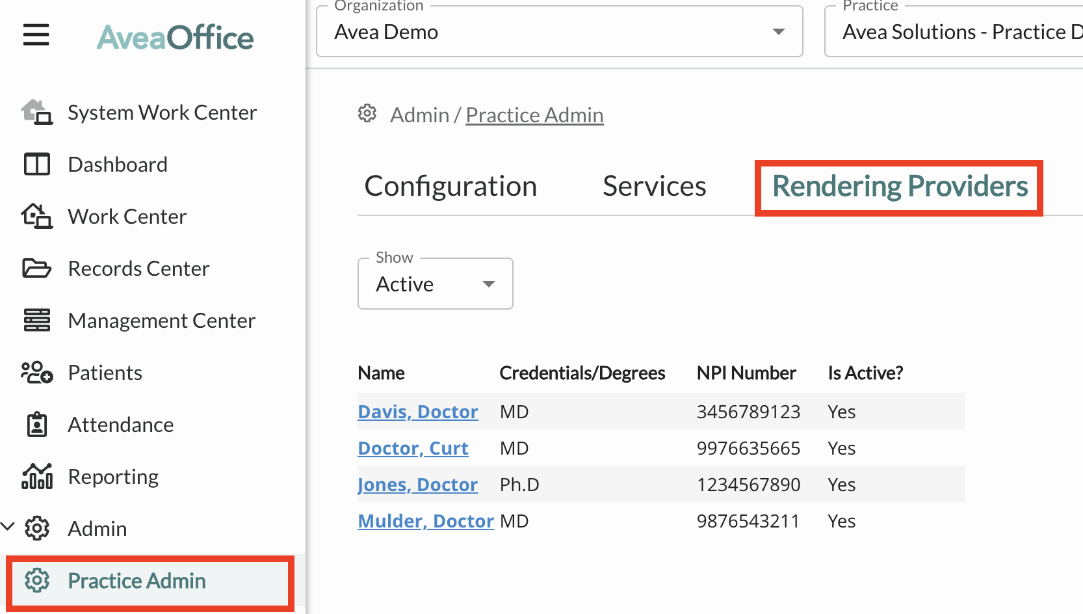Open the Show Active filter dropdown
The width and height of the screenshot is (1083, 614).
tap(435, 284)
